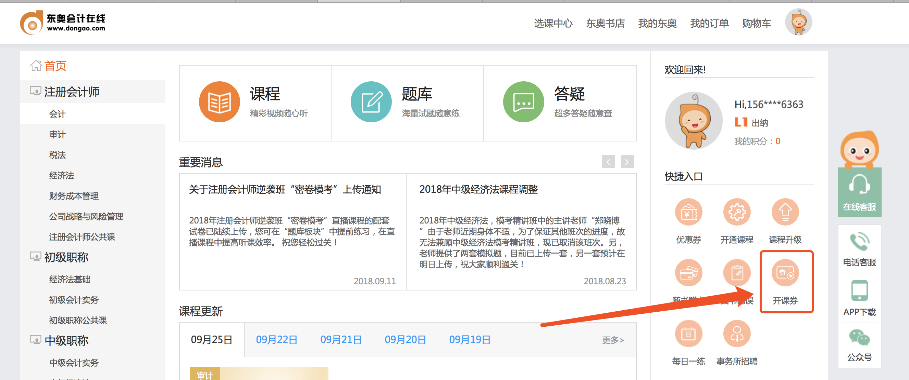Click the 开通课程 gear-key icon

pyautogui.click(x=736, y=212)
